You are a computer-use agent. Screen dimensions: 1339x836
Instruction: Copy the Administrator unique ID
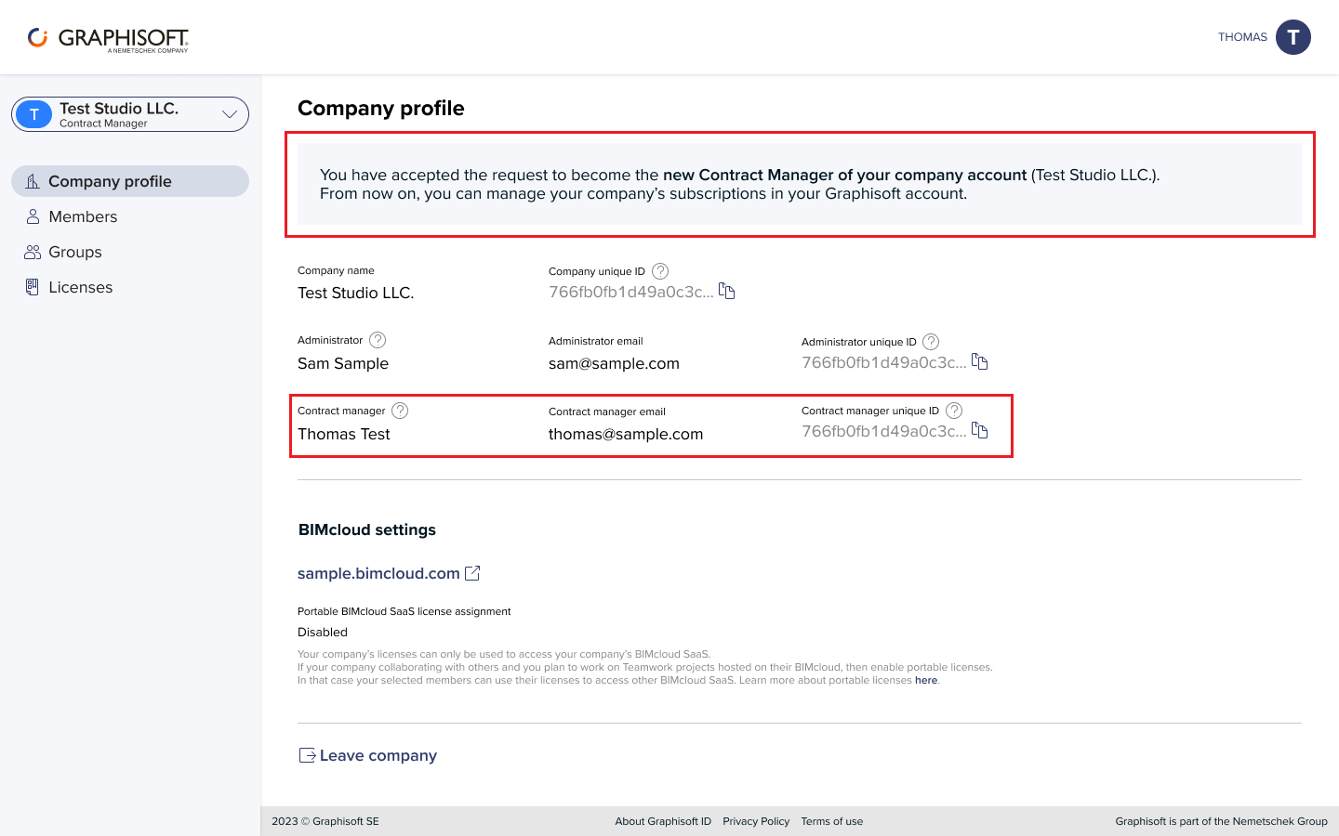pyautogui.click(x=979, y=361)
